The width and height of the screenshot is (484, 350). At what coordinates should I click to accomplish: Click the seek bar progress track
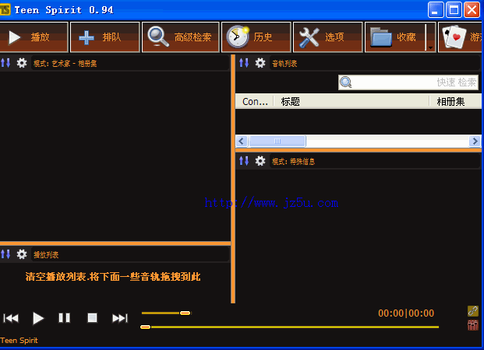tap(290, 327)
